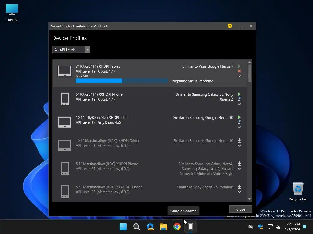Uninstall the 10.1" JellyBean XHDPI Tablet profile

tap(239, 122)
